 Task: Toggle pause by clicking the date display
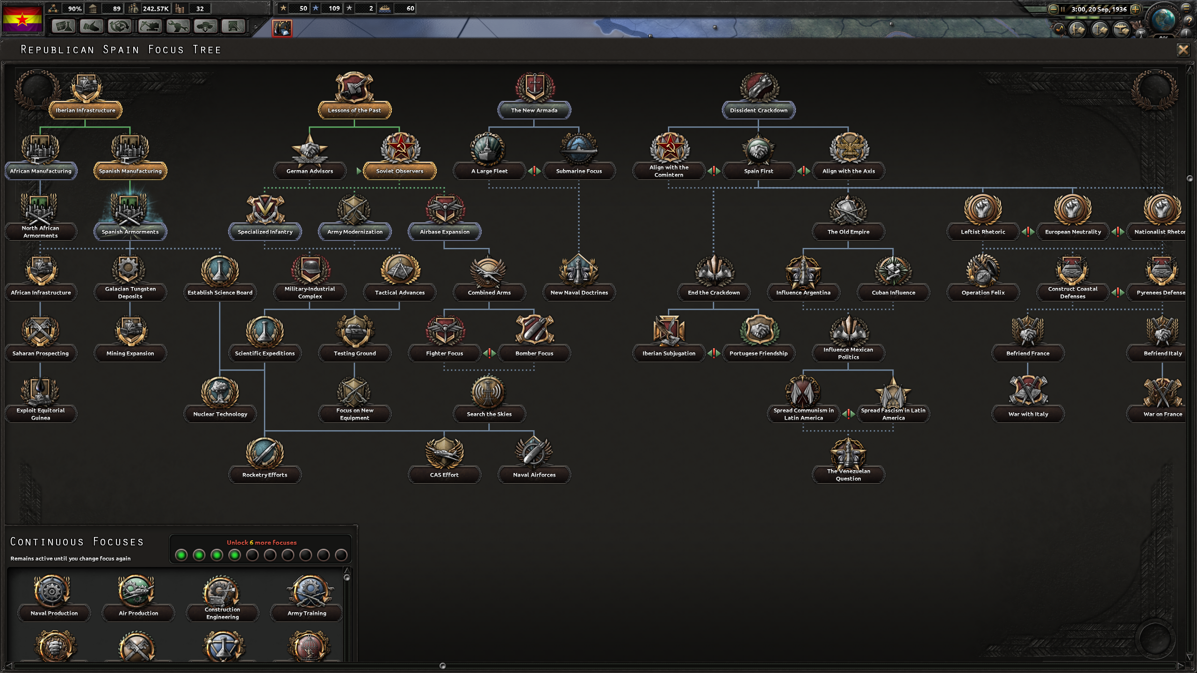[x=1099, y=9]
